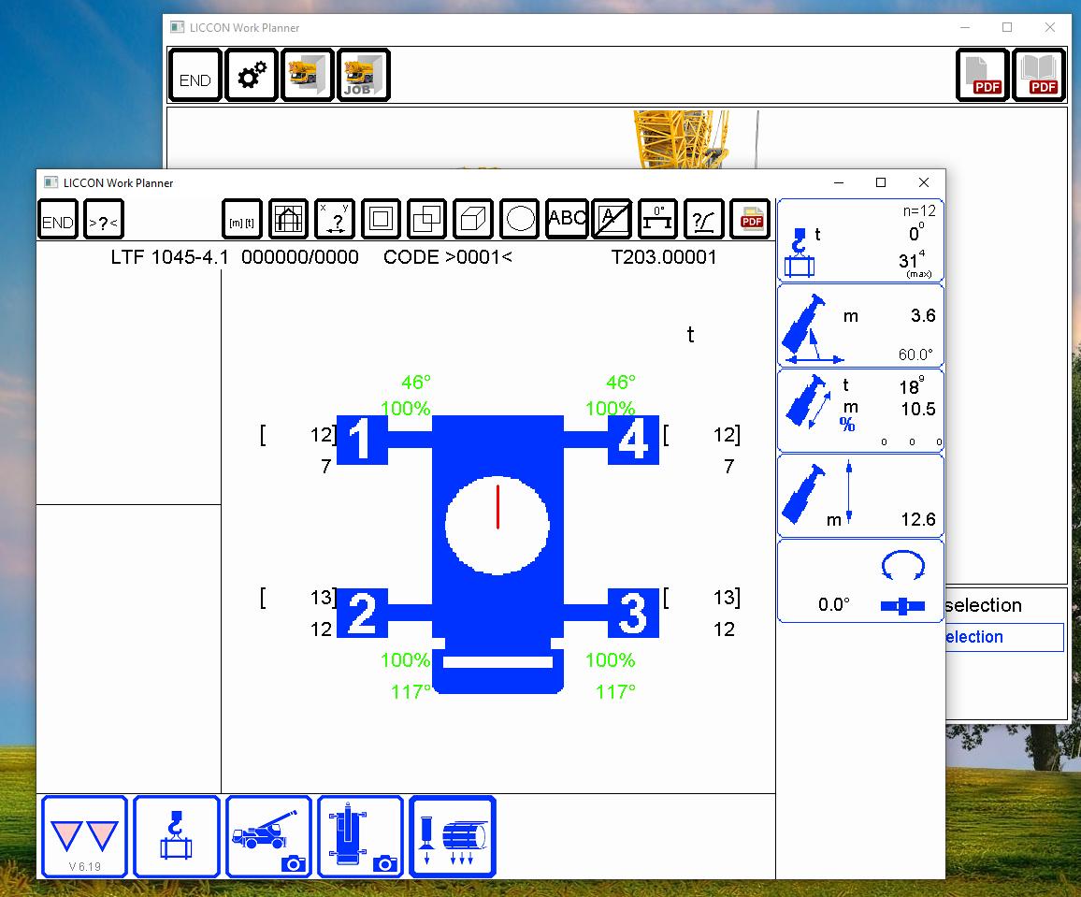
Task: Click the 60.0° boom angle value
Action: coord(915,354)
